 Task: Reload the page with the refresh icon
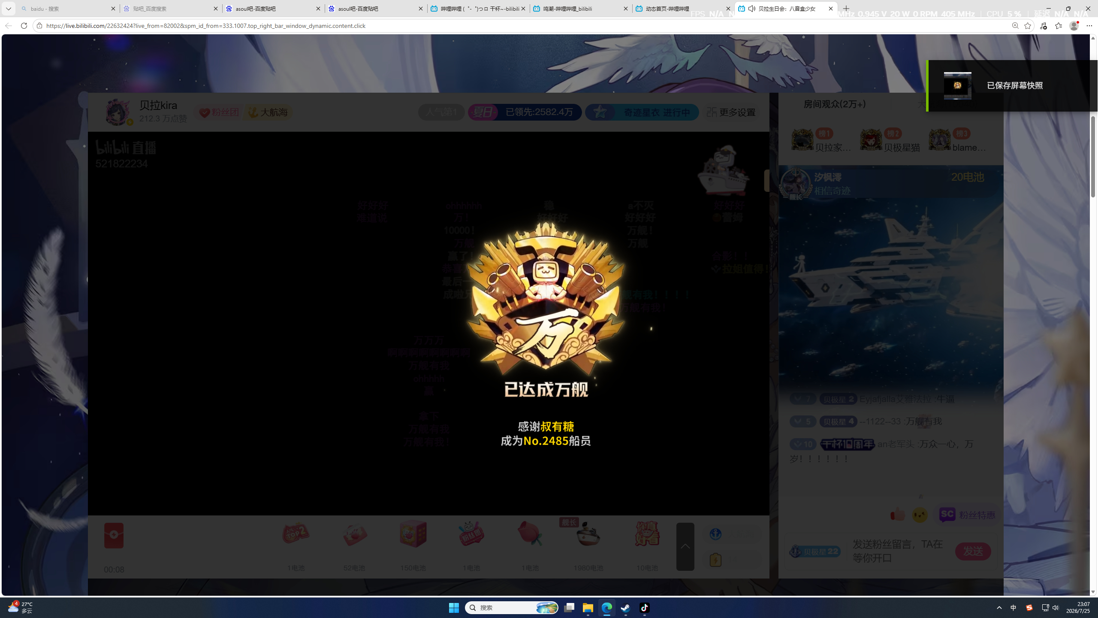pos(24,26)
